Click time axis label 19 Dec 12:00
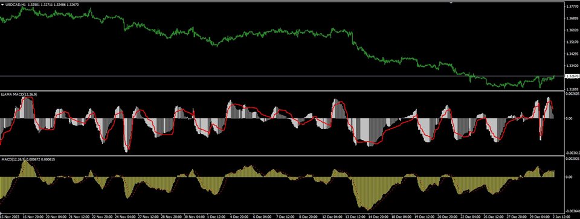 (x=424, y=217)
